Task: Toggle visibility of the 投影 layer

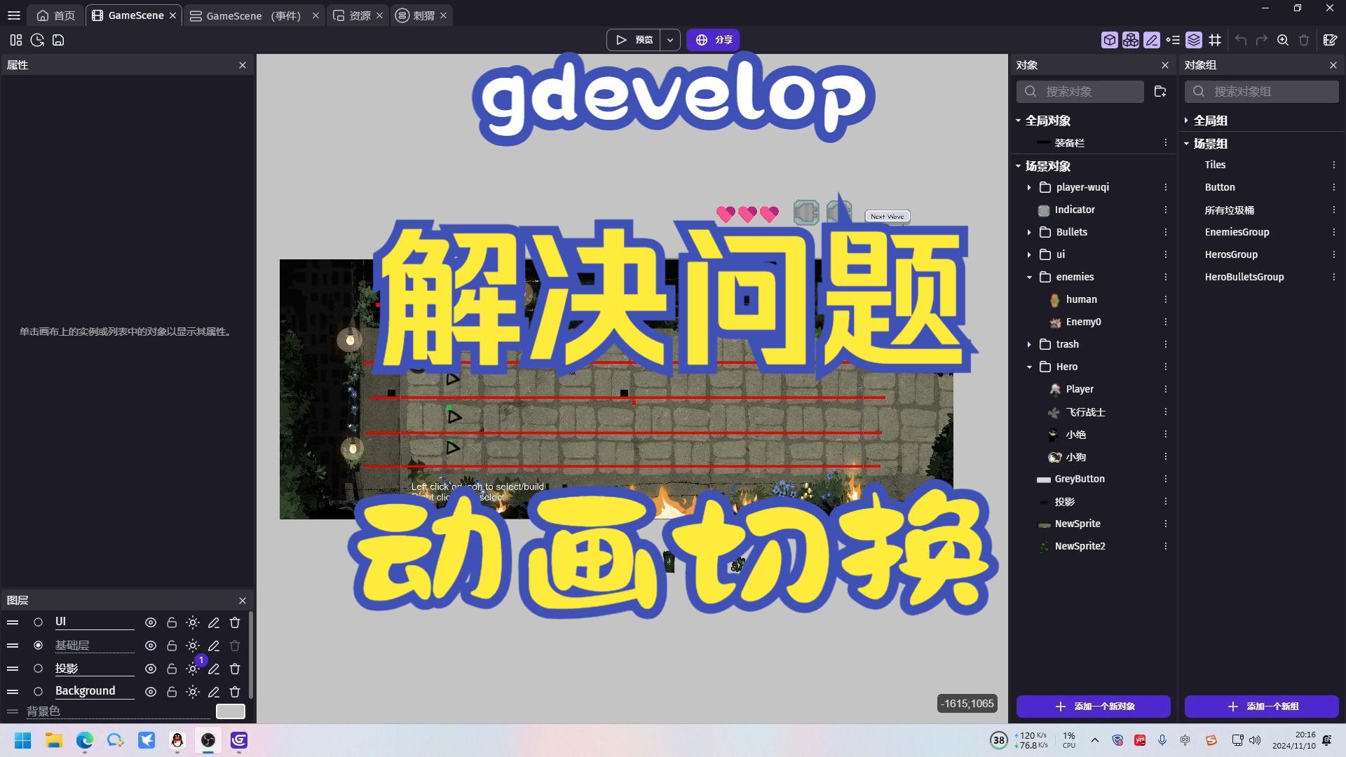Action: click(x=151, y=668)
